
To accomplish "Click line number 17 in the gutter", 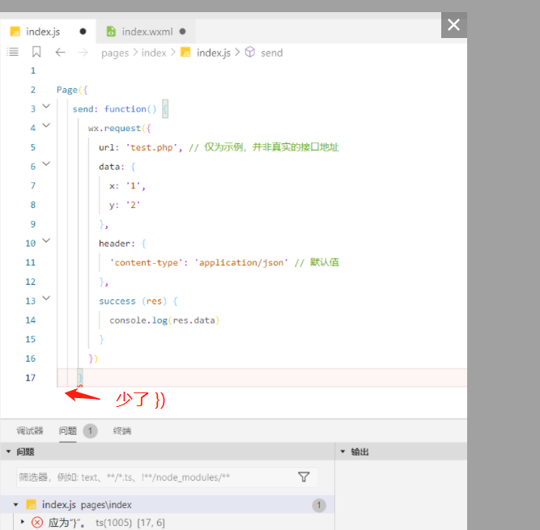I will click(30, 378).
